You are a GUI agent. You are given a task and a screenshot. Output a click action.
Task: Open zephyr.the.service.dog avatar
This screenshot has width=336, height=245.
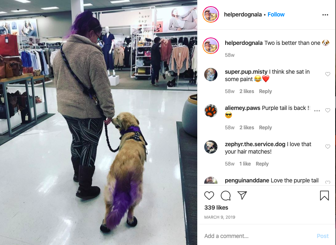coord(211,147)
